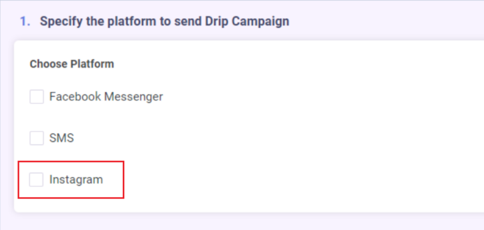Click the word "Platform" in section label
The image size is (484, 230).
coord(92,64)
